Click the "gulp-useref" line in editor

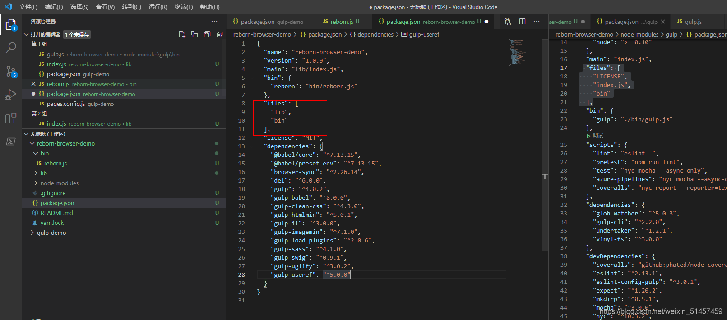(311, 274)
